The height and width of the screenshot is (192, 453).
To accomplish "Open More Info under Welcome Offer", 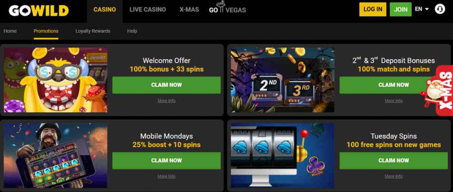I will click(x=166, y=101).
